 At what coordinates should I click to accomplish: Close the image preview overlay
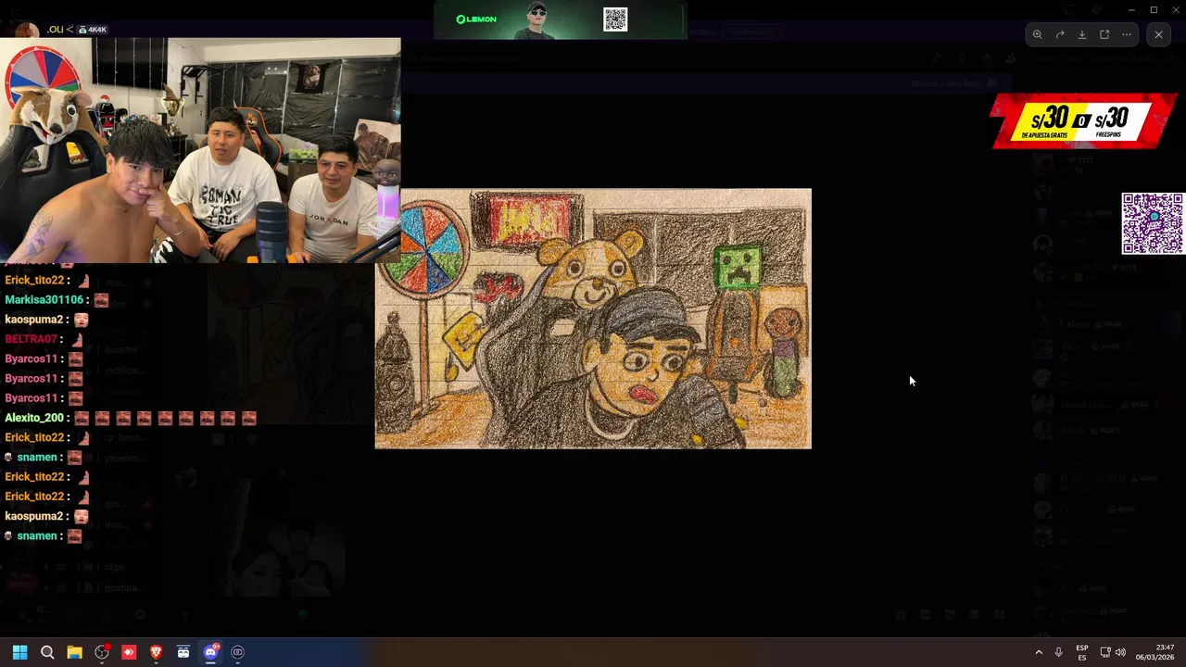(1158, 34)
